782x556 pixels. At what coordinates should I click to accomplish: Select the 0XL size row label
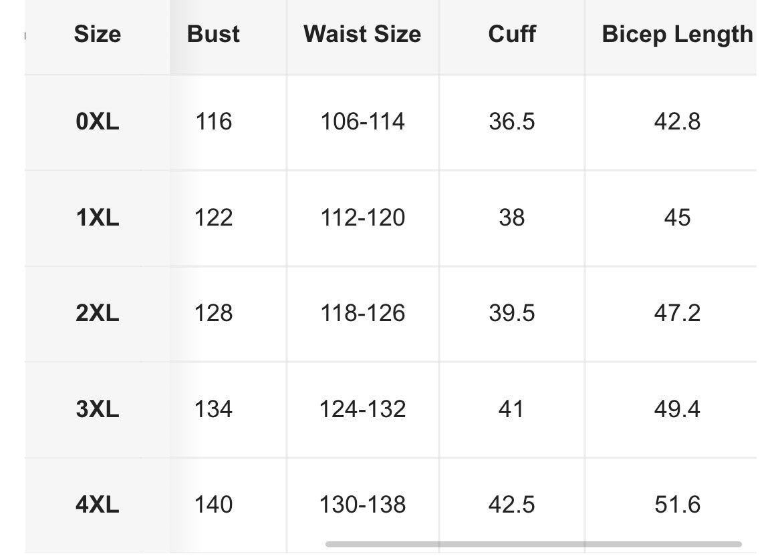coord(98,121)
